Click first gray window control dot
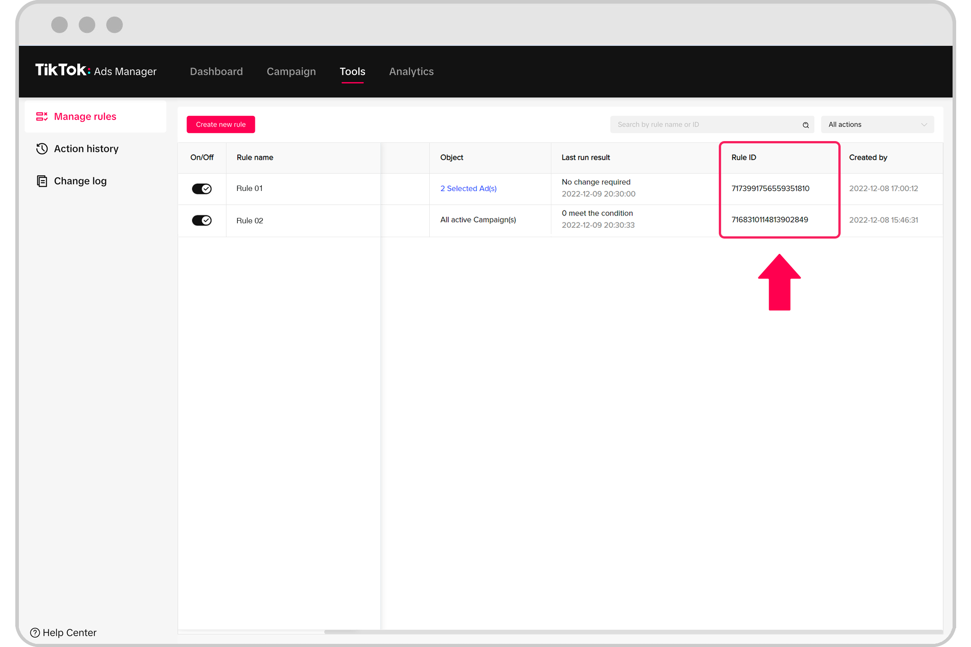 tap(59, 25)
